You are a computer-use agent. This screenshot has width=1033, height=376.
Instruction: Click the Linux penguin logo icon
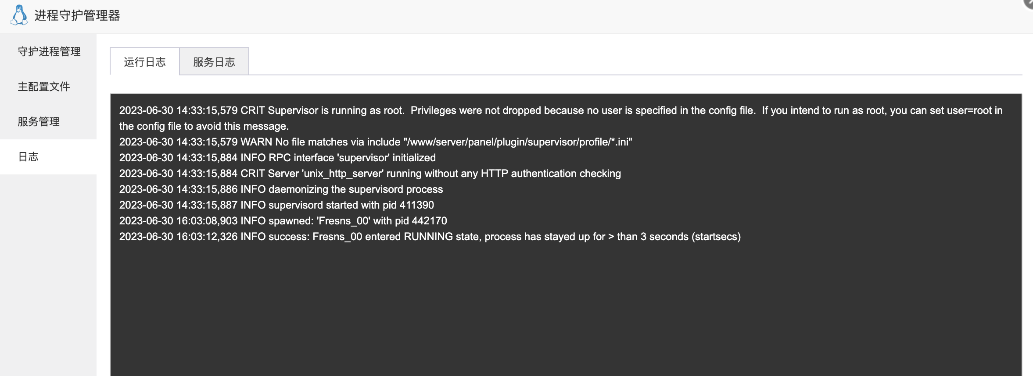[x=19, y=15]
